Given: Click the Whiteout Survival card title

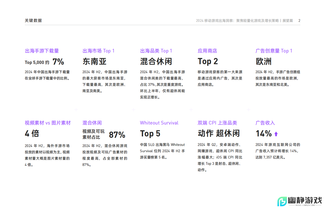Looking at the screenshot, I should [159, 123].
